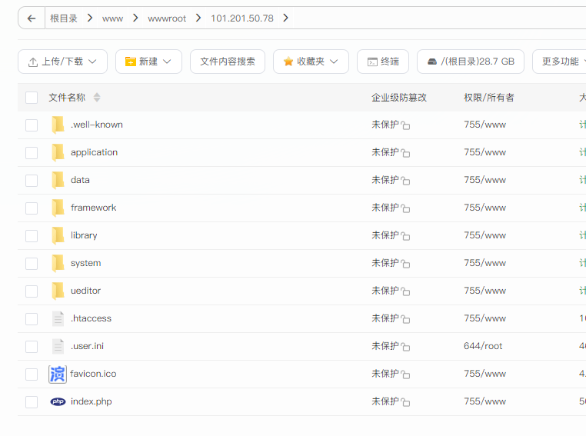This screenshot has height=436, width=586.
Task: Expand chevron after wwwroot breadcrumb
Action: point(198,18)
